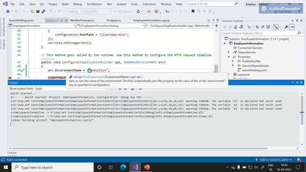Open the File menu

click(12, 4)
